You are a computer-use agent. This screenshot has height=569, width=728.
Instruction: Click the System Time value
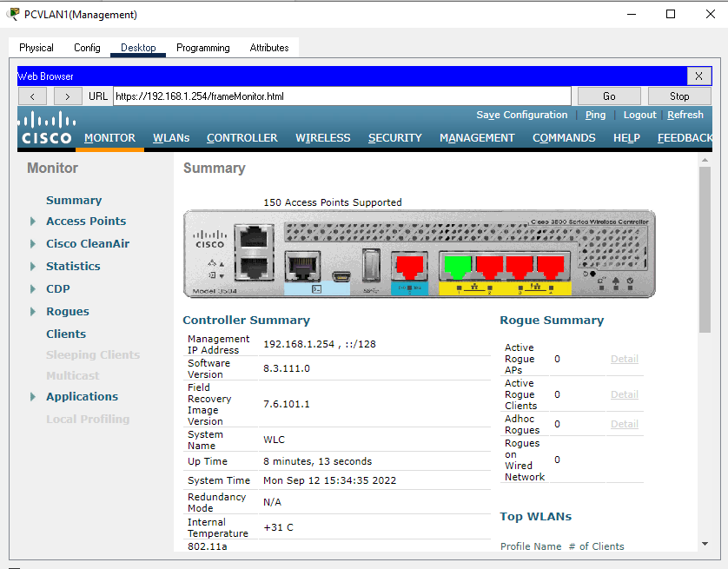[x=329, y=480]
